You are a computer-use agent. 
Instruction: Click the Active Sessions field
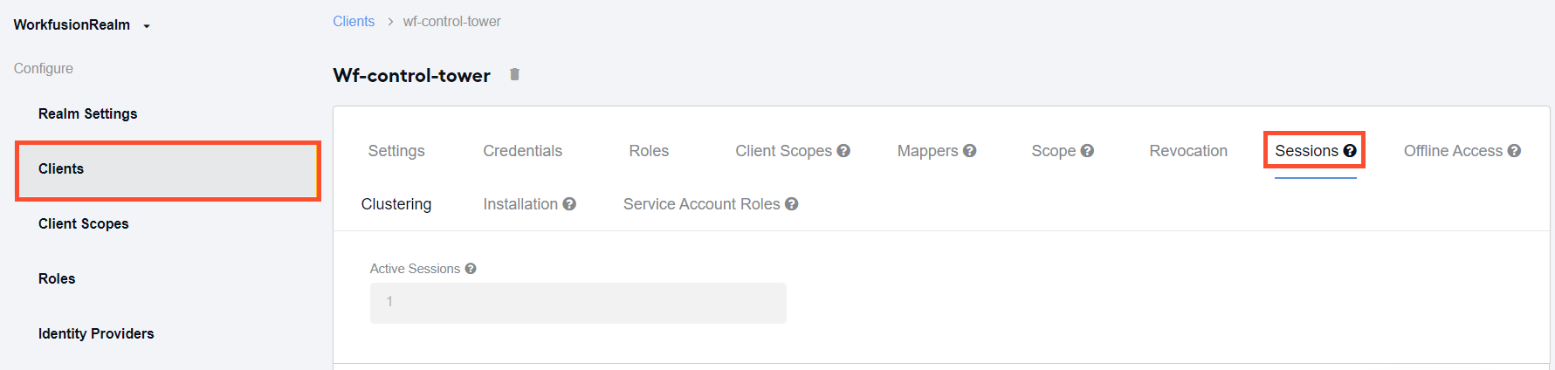point(578,303)
